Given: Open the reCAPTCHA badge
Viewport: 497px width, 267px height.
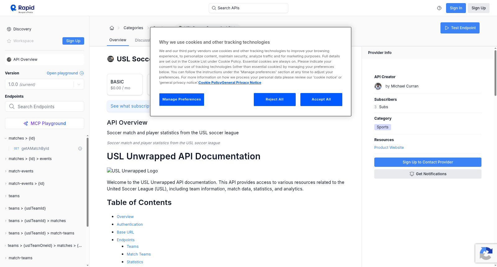Looking at the screenshot, I should click(486, 253).
